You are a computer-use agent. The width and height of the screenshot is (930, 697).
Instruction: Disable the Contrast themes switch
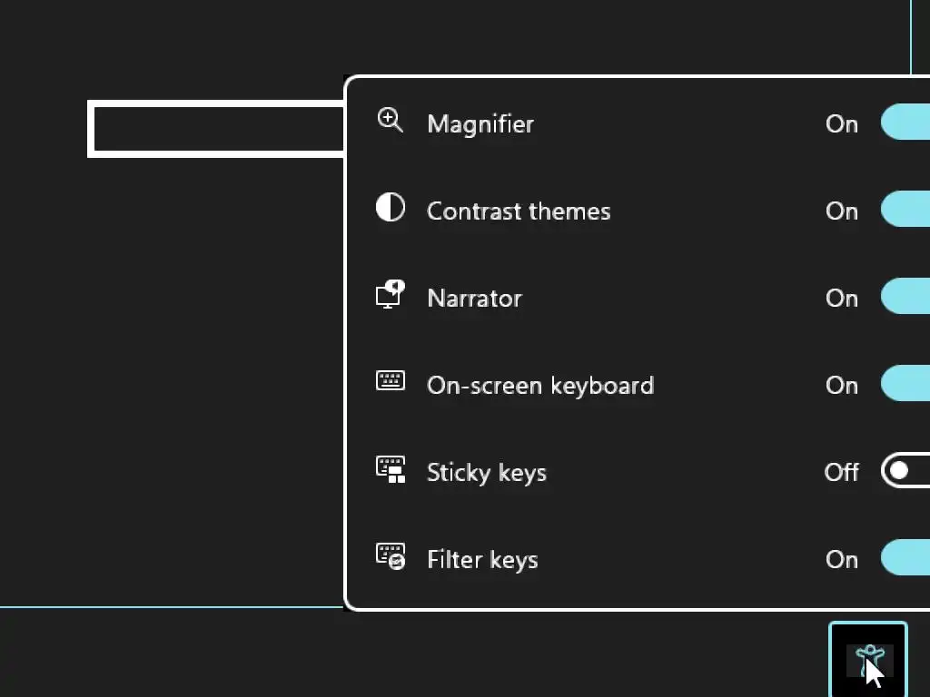point(906,210)
